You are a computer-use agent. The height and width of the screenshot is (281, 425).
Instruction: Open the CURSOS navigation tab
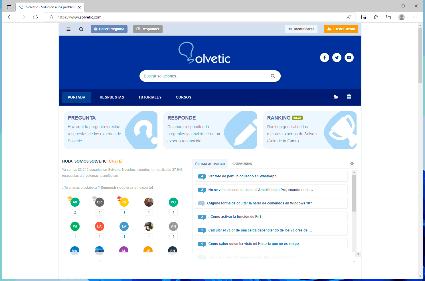click(x=183, y=97)
